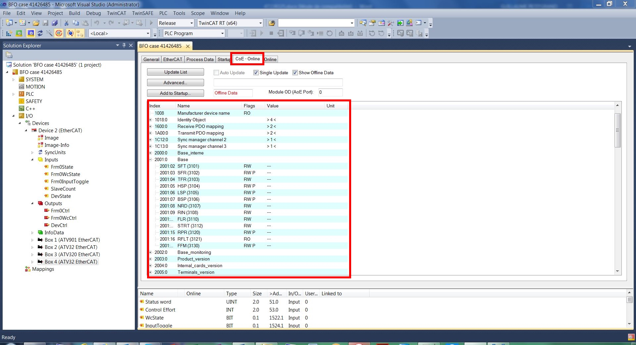Expand Box 1 (ATV901 EtherCAT) node
Viewport: 636px width, 345px height.
point(32,240)
